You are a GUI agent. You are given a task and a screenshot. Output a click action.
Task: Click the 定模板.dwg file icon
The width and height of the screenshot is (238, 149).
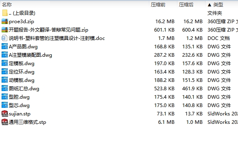tap(4, 64)
